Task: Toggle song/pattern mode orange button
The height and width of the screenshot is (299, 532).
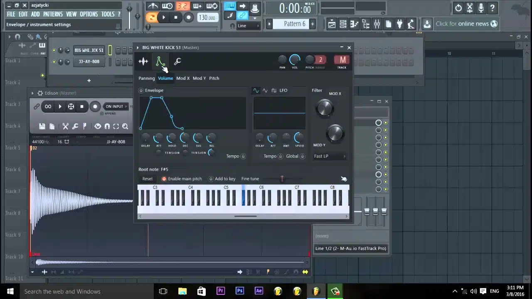Action: coord(152,17)
